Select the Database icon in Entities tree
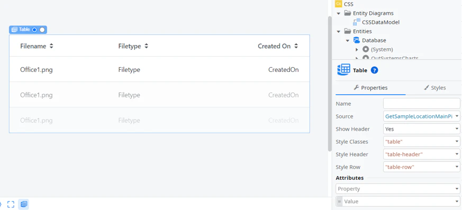Image resolution: width=462 pixels, height=210 pixels. click(357, 40)
